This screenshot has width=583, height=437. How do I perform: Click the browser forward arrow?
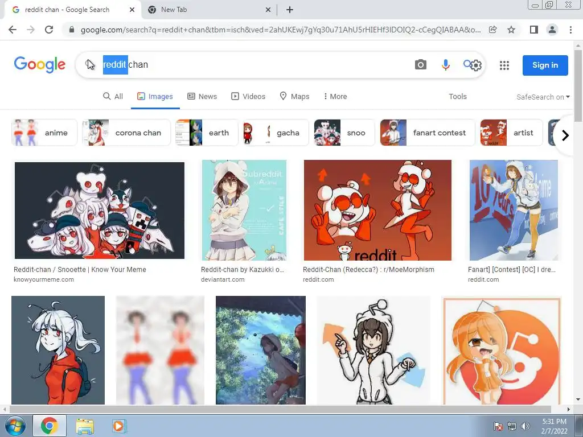(31, 30)
